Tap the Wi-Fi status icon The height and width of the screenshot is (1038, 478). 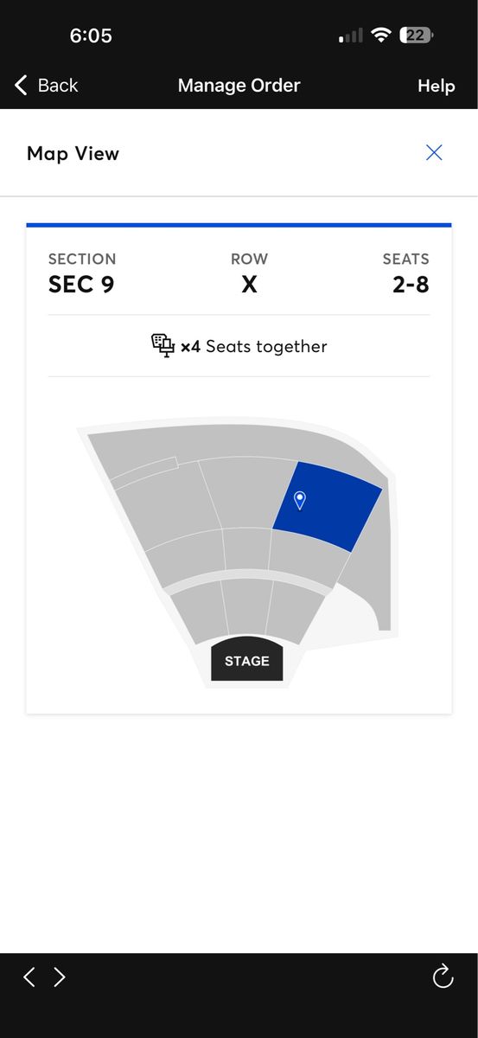click(380, 35)
